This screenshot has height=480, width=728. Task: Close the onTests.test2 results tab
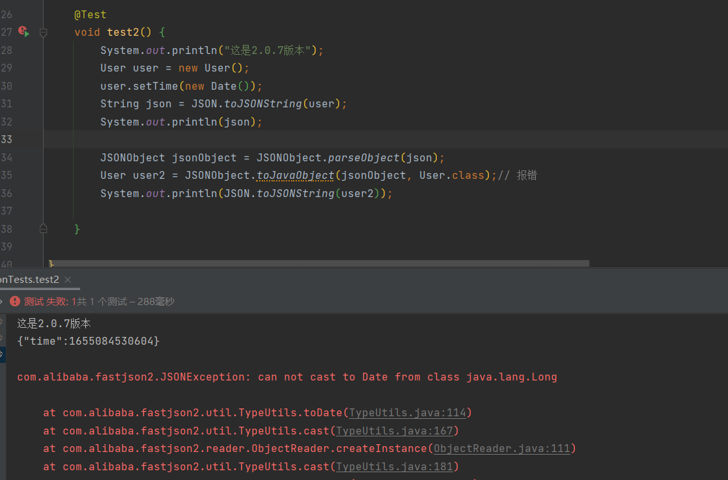[x=68, y=280]
